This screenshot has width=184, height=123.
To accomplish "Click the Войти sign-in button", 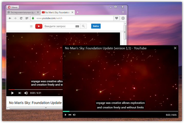I will [96, 26].
